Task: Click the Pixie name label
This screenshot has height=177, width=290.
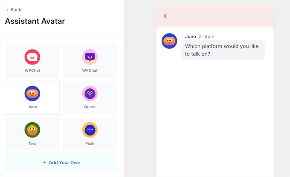Action: [90, 143]
